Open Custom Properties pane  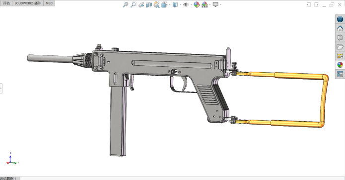click(x=340, y=74)
